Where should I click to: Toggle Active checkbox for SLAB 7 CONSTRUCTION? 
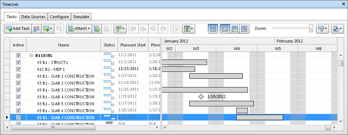(x=18, y=117)
